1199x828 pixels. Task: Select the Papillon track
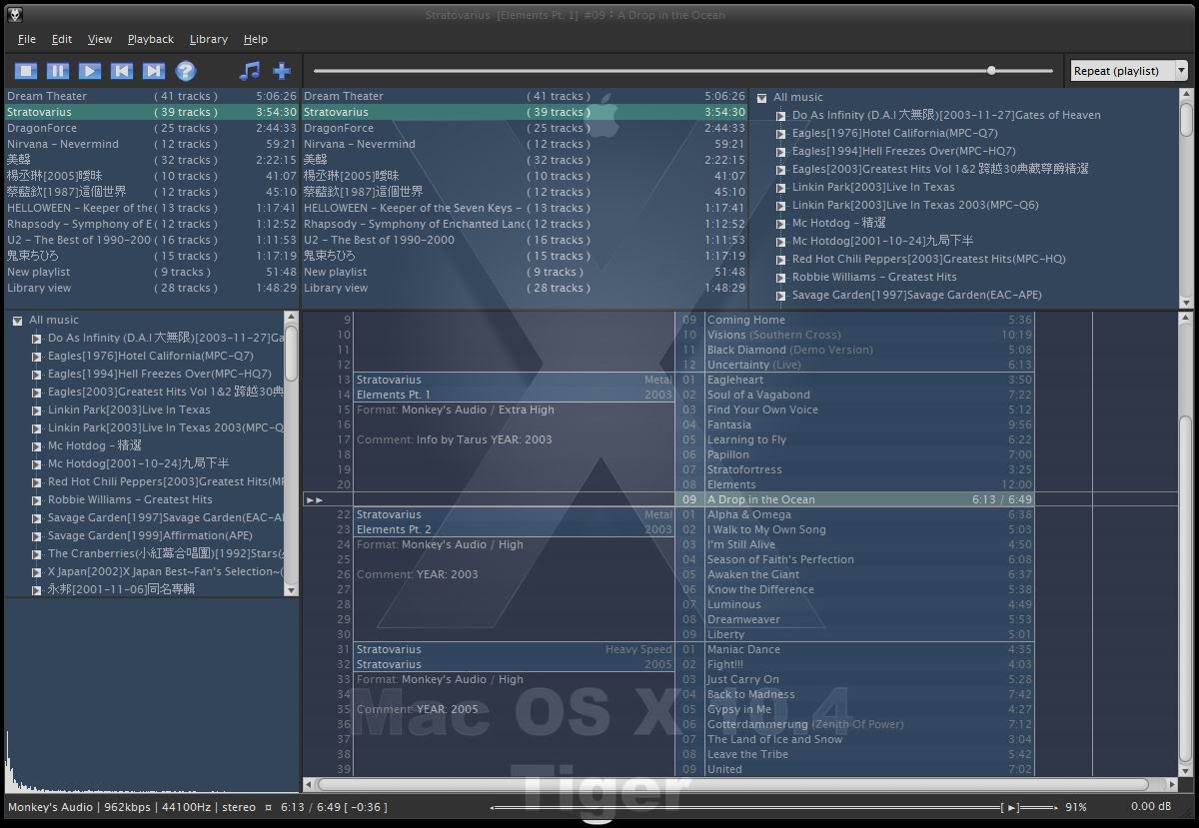(856, 454)
